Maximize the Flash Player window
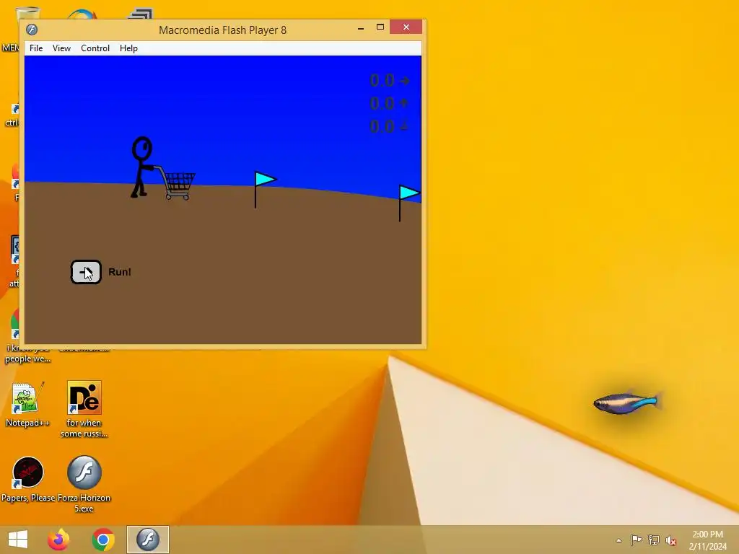Viewport: 739px width, 554px height. coord(380,27)
